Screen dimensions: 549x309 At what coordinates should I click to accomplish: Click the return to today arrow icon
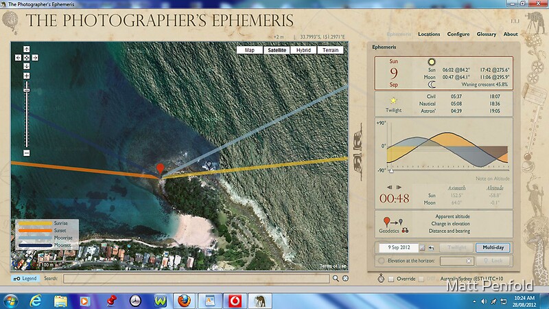coord(432,248)
